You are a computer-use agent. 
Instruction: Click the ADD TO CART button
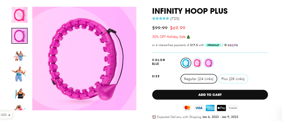click(x=210, y=95)
